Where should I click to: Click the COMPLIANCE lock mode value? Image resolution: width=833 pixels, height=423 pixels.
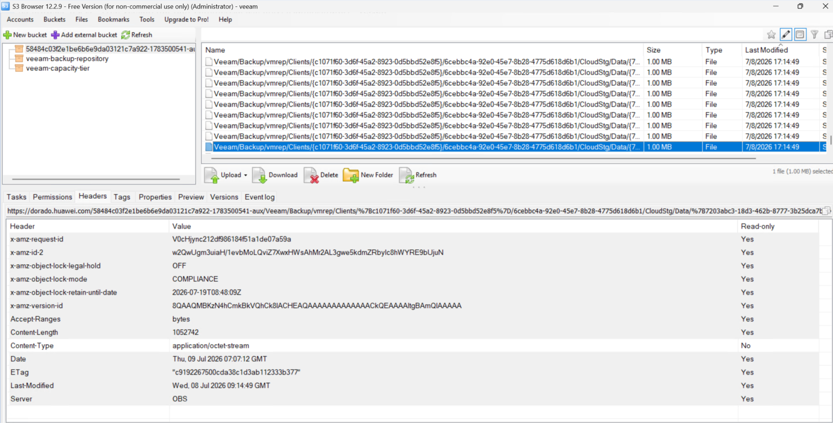pyautogui.click(x=195, y=279)
